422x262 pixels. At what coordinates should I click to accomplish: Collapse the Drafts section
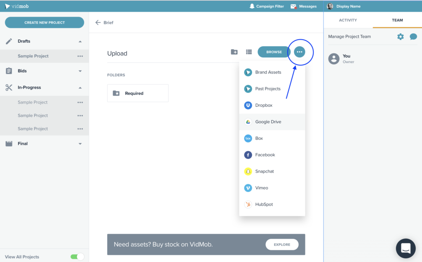click(x=80, y=42)
